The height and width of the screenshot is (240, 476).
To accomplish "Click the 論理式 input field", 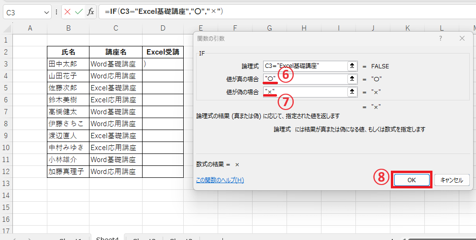I will coord(305,66).
